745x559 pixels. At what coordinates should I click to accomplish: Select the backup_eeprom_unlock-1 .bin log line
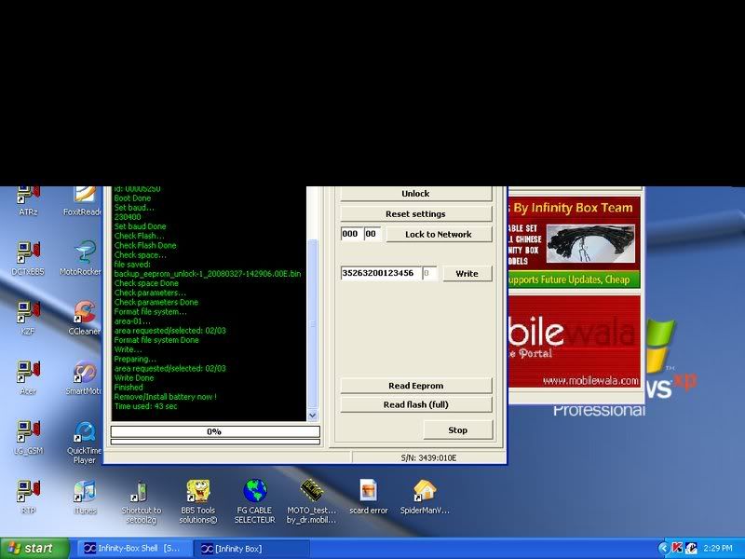(208, 274)
